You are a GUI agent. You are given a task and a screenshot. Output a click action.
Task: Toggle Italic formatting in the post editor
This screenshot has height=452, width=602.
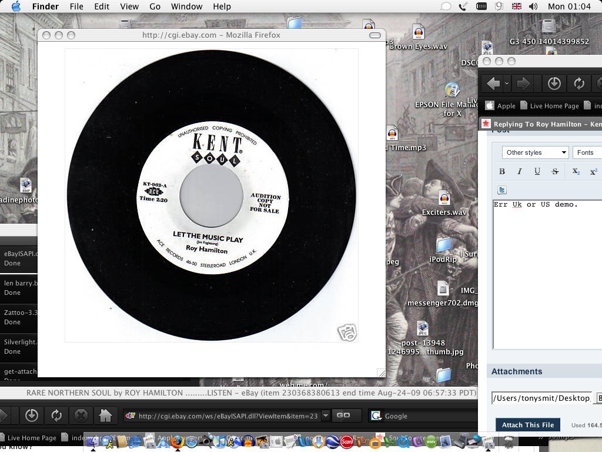(x=520, y=171)
